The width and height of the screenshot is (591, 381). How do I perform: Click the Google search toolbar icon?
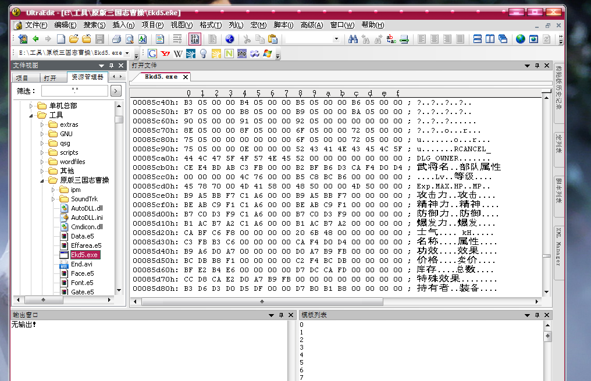tap(152, 54)
